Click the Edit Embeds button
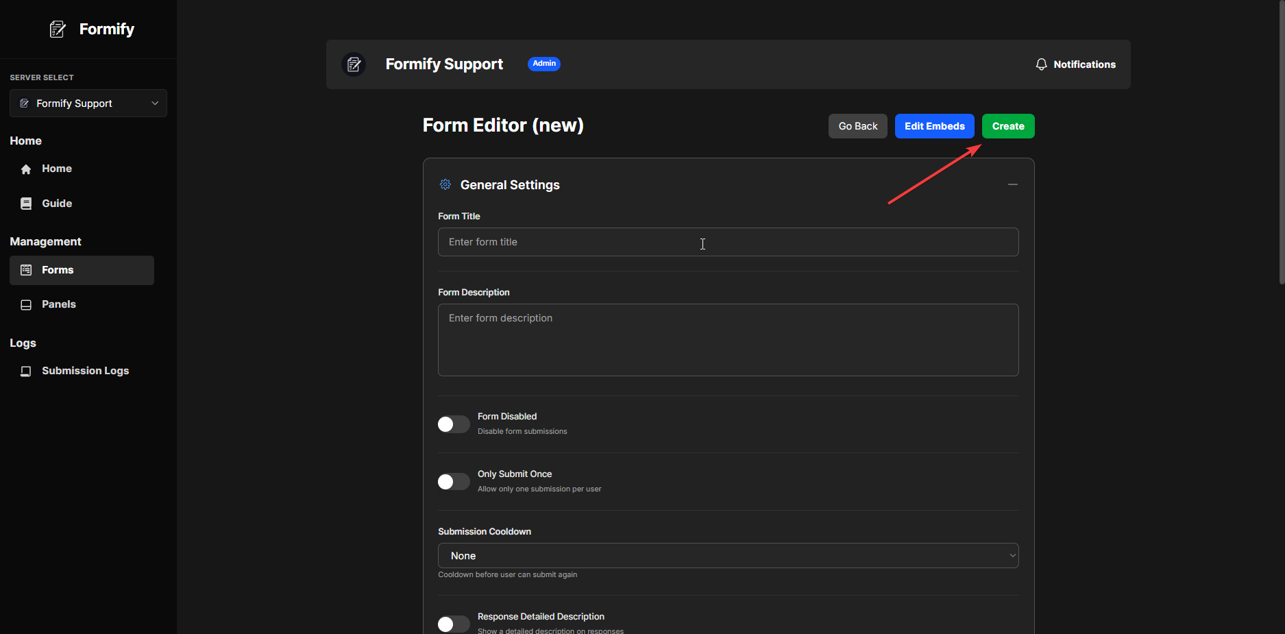1285x634 pixels. (x=934, y=126)
